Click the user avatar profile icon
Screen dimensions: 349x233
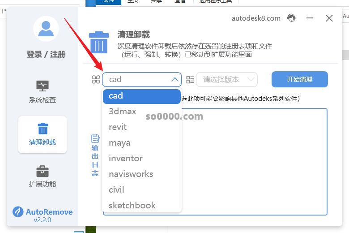tap(46, 29)
